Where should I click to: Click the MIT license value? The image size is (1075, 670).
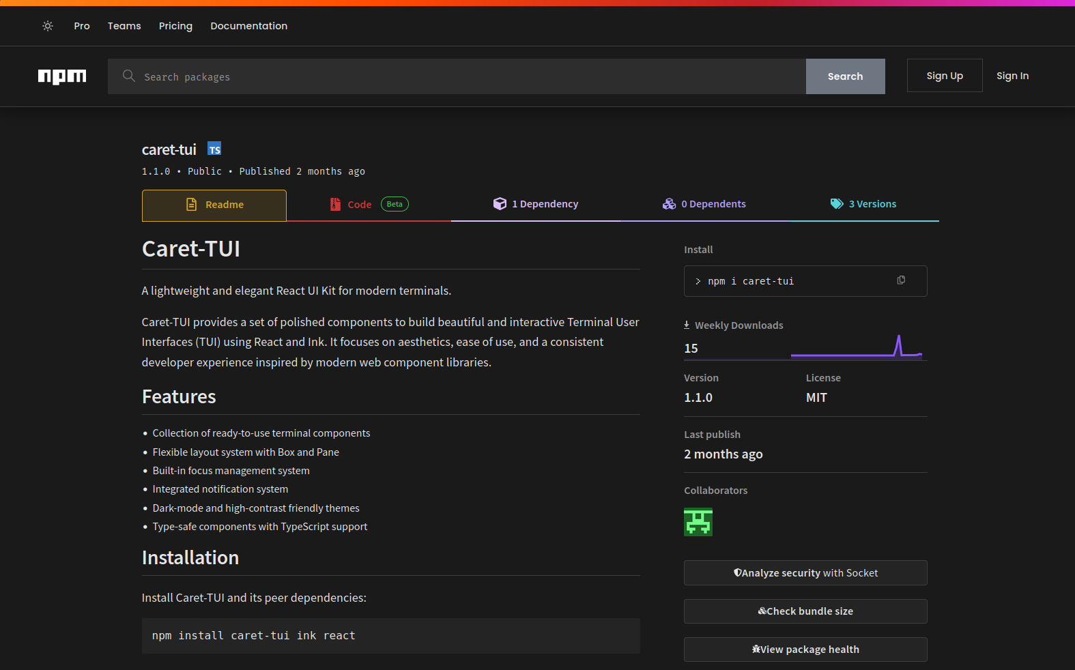(816, 398)
